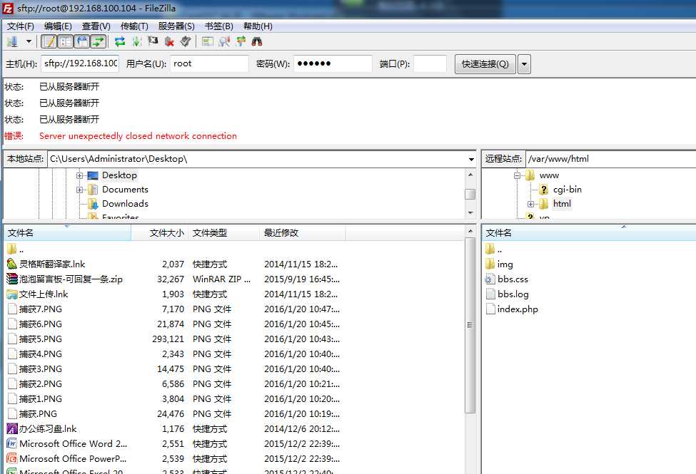Toggle the transfer queue display
Screen dimensions: 696x474
click(x=98, y=41)
